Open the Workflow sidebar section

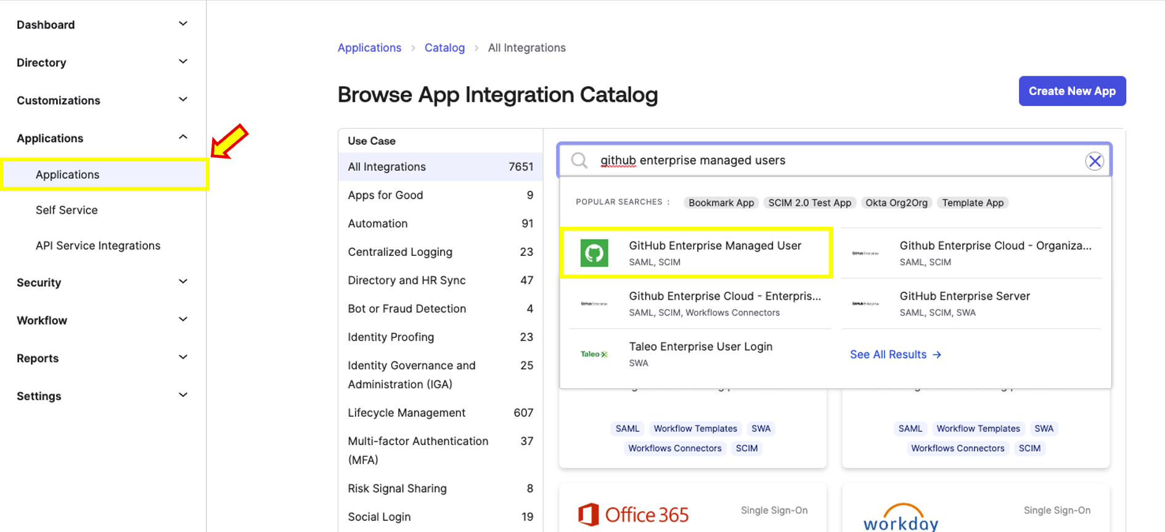click(103, 321)
